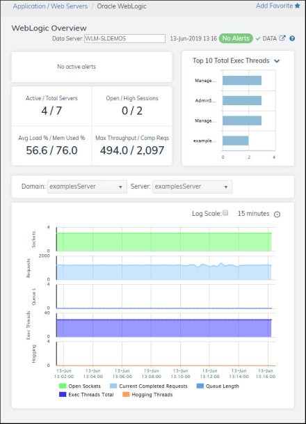Viewport: 306px width, 424px height.
Task: Open the 15 minutes time range selector
Action: pos(253,214)
